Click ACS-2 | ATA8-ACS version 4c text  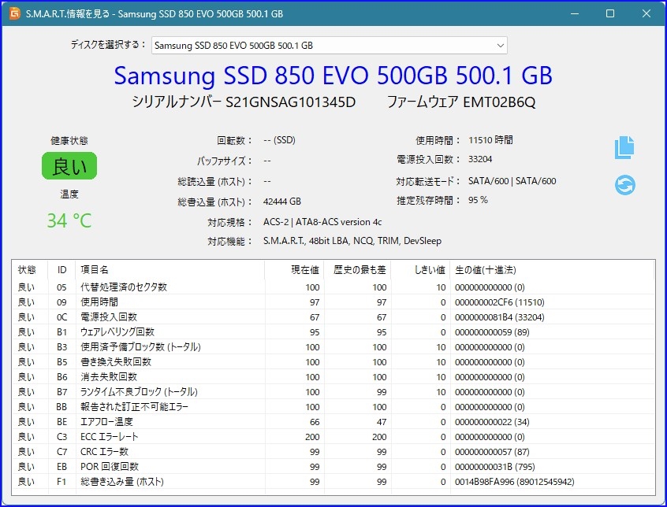[322, 222]
